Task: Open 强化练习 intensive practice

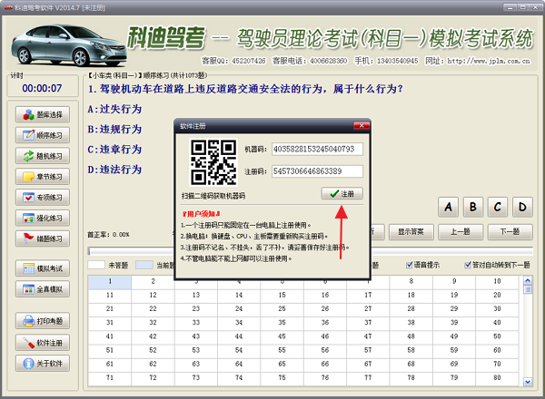Action: (43, 218)
